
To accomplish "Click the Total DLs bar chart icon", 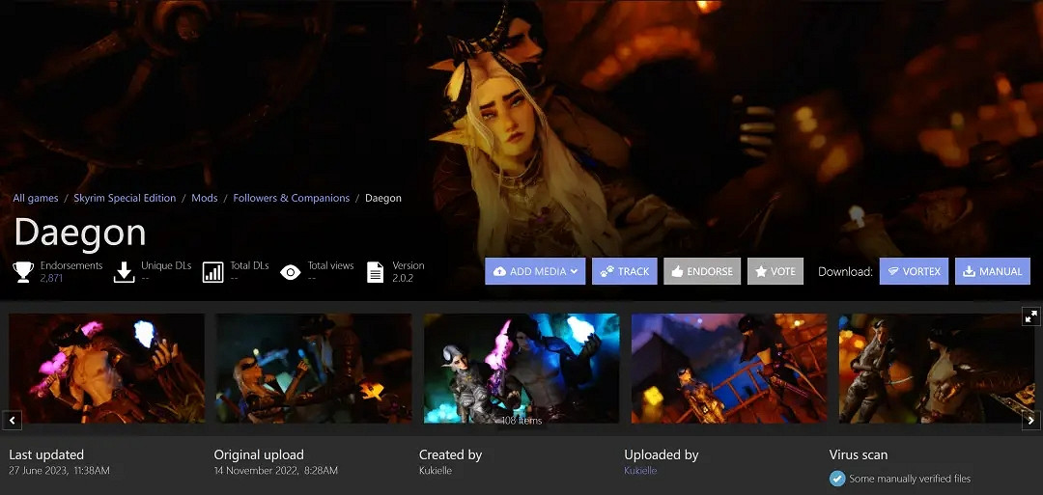I will [x=213, y=272].
